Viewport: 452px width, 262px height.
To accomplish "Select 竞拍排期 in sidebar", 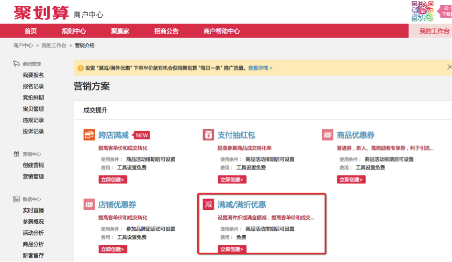I will [x=34, y=98].
